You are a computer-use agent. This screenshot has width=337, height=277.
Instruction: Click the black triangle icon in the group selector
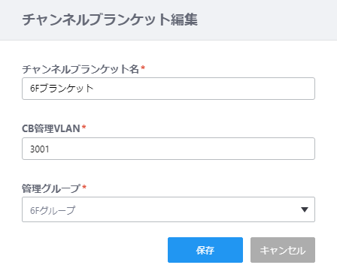(305, 209)
